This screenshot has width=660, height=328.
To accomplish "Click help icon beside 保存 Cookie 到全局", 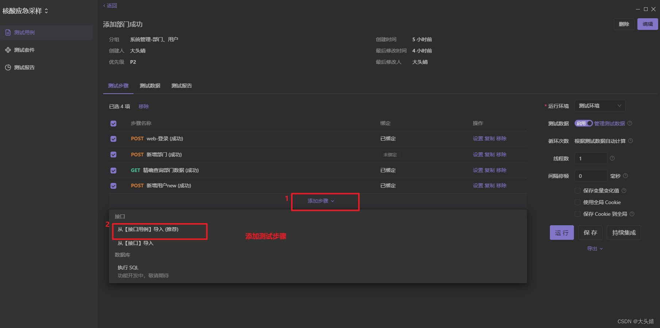I will tap(632, 214).
